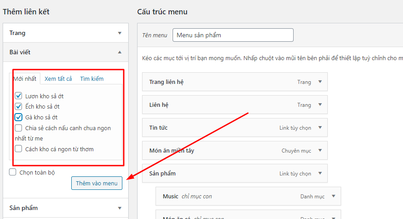Click the Thêm vào menu button
Viewport: 403px width, 219px height.
pyautogui.click(x=97, y=183)
